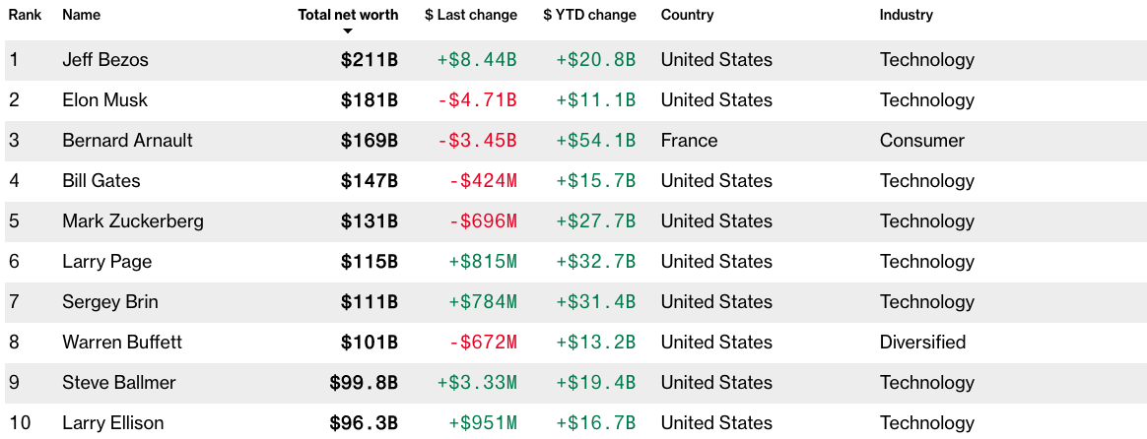The width and height of the screenshot is (1147, 439).
Task: Open Jeff Bezos profile
Action: click(x=105, y=60)
